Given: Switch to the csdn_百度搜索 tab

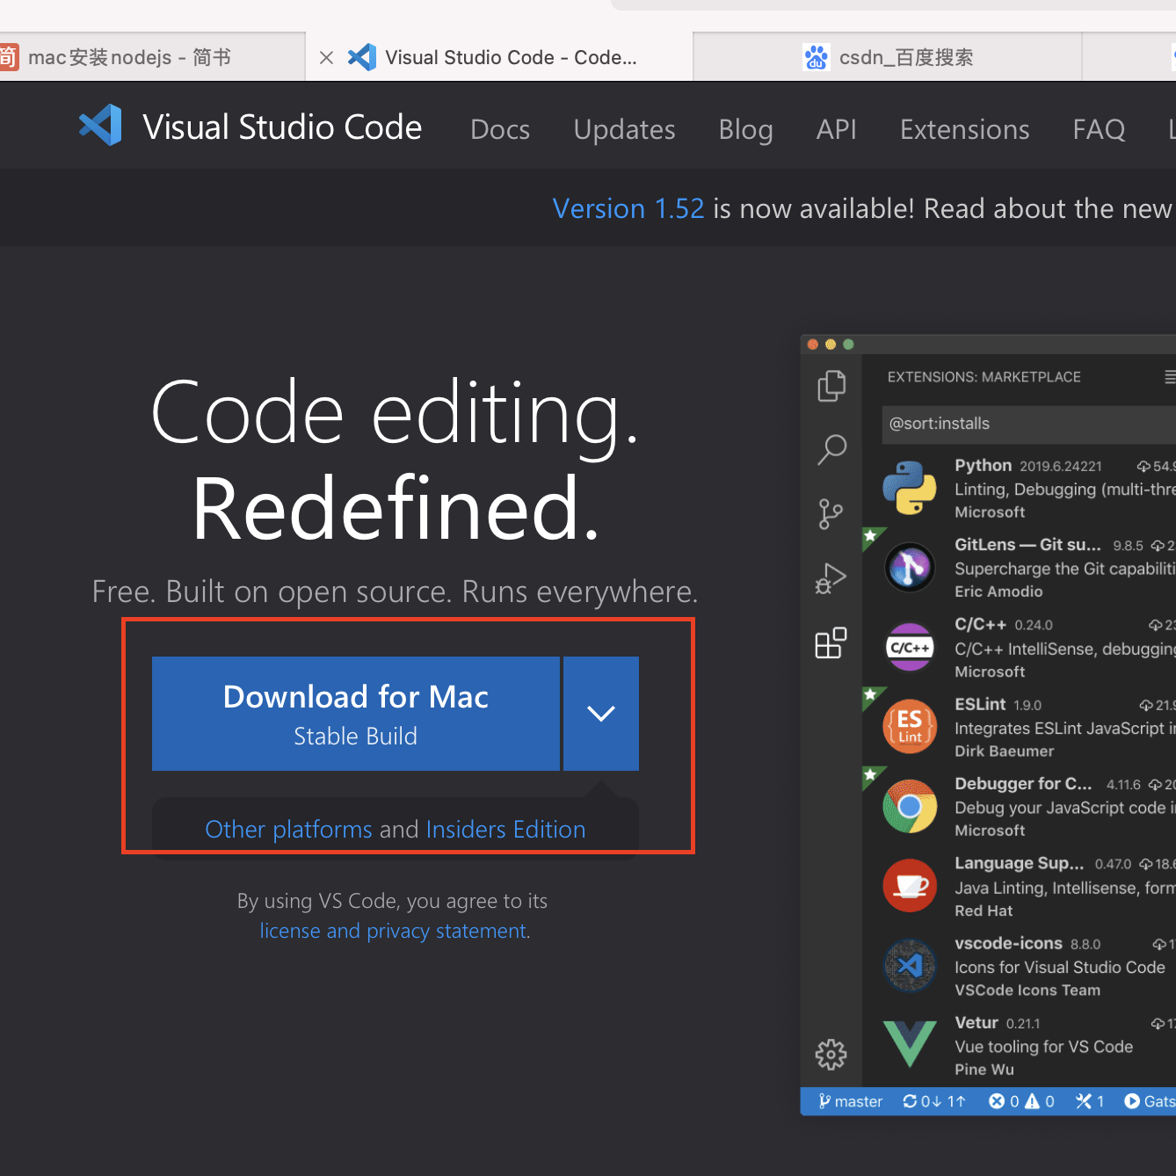Looking at the screenshot, I should 888,57.
